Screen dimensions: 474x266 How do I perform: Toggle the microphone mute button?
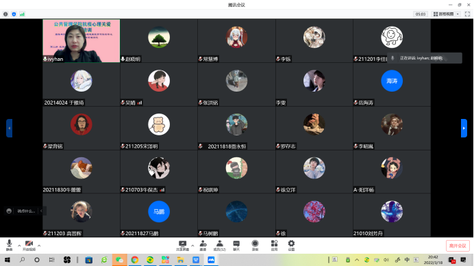click(x=10, y=245)
